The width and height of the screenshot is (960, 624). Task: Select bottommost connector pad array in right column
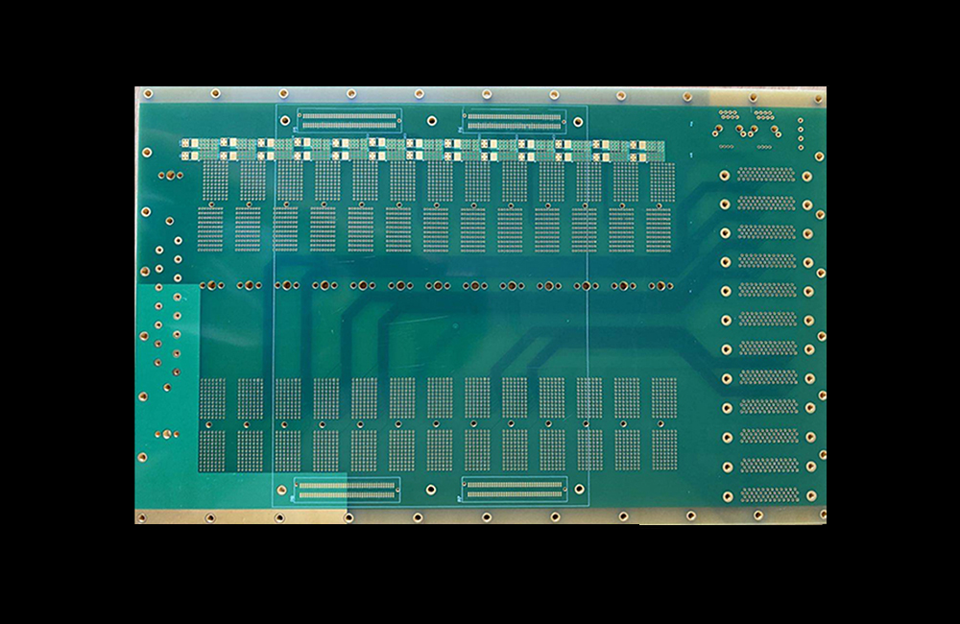tap(770, 494)
